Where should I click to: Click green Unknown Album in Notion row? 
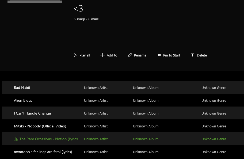(x=146, y=139)
